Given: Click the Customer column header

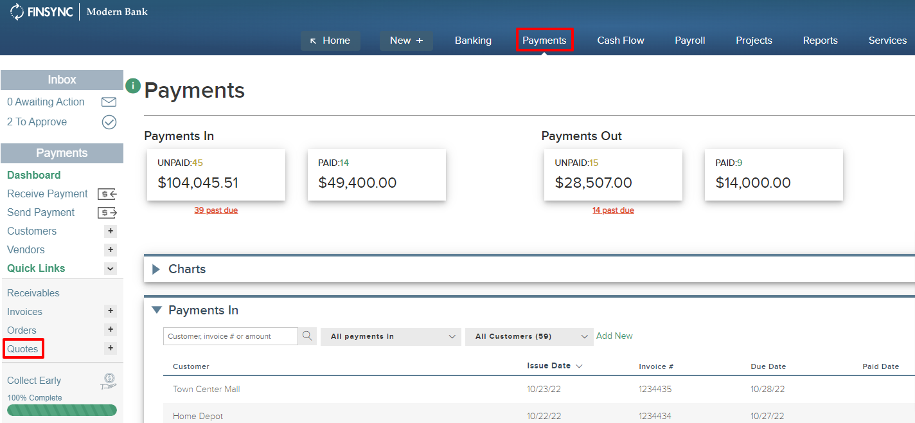Looking at the screenshot, I should 191,366.
